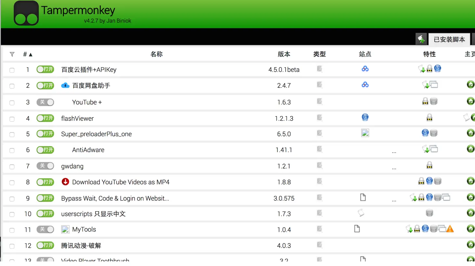Disable the 百度网盘助手 toggle

(x=45, y=86)
